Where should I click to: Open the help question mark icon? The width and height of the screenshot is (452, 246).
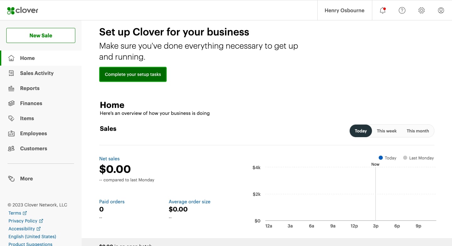tap(402, 10)
